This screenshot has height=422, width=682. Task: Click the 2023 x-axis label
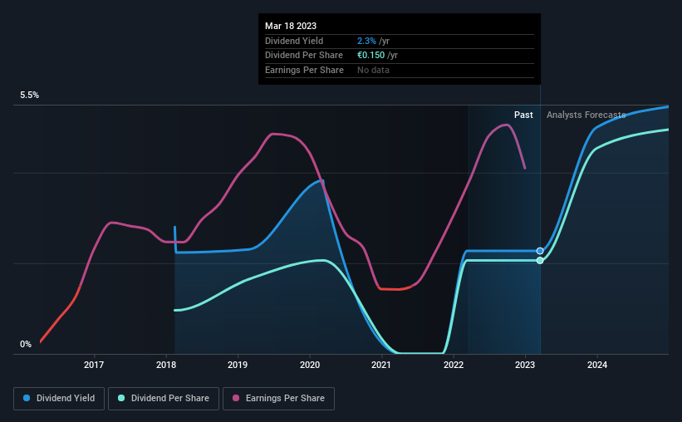pos(525,365)
